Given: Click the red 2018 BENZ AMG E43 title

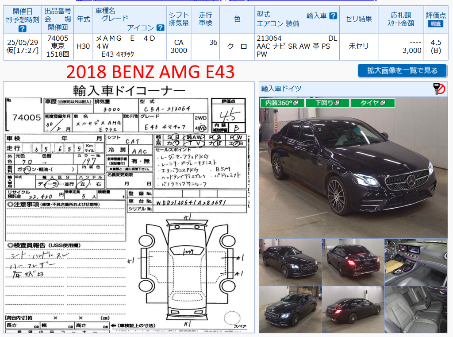Looking at the screenshot, I should tap(150, 71).
